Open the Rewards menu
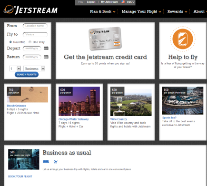207x186 pixels. [177, 11]
